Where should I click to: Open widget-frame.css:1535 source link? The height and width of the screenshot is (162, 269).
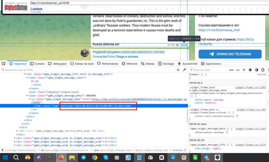click(x=250, y=145)
